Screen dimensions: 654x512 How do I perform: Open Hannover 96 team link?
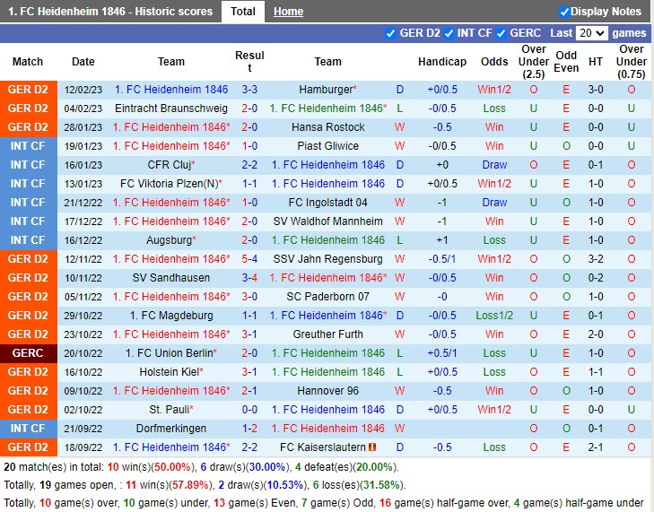(327, 391)
